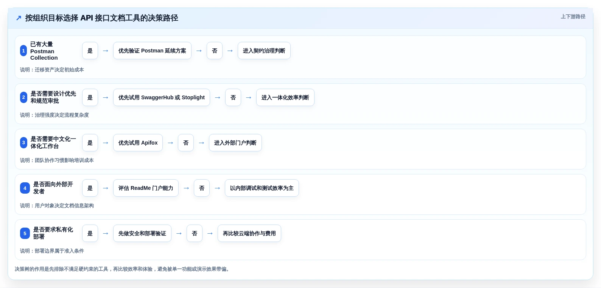The width and height of the screenshot is (601, 288).
Task: Click the 上下游路径 label in the header
Action: click(573, 17)
